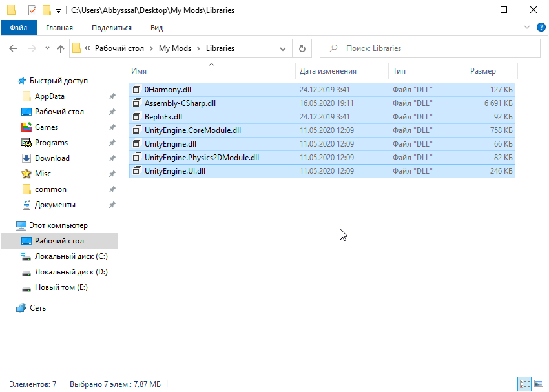549x392 pixels.
Task: Select the Assembly-CSharp.dll file icon
Action: [137, 103]
